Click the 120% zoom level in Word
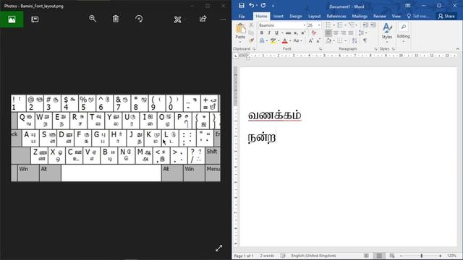463x260 pixels. [451, 256]
